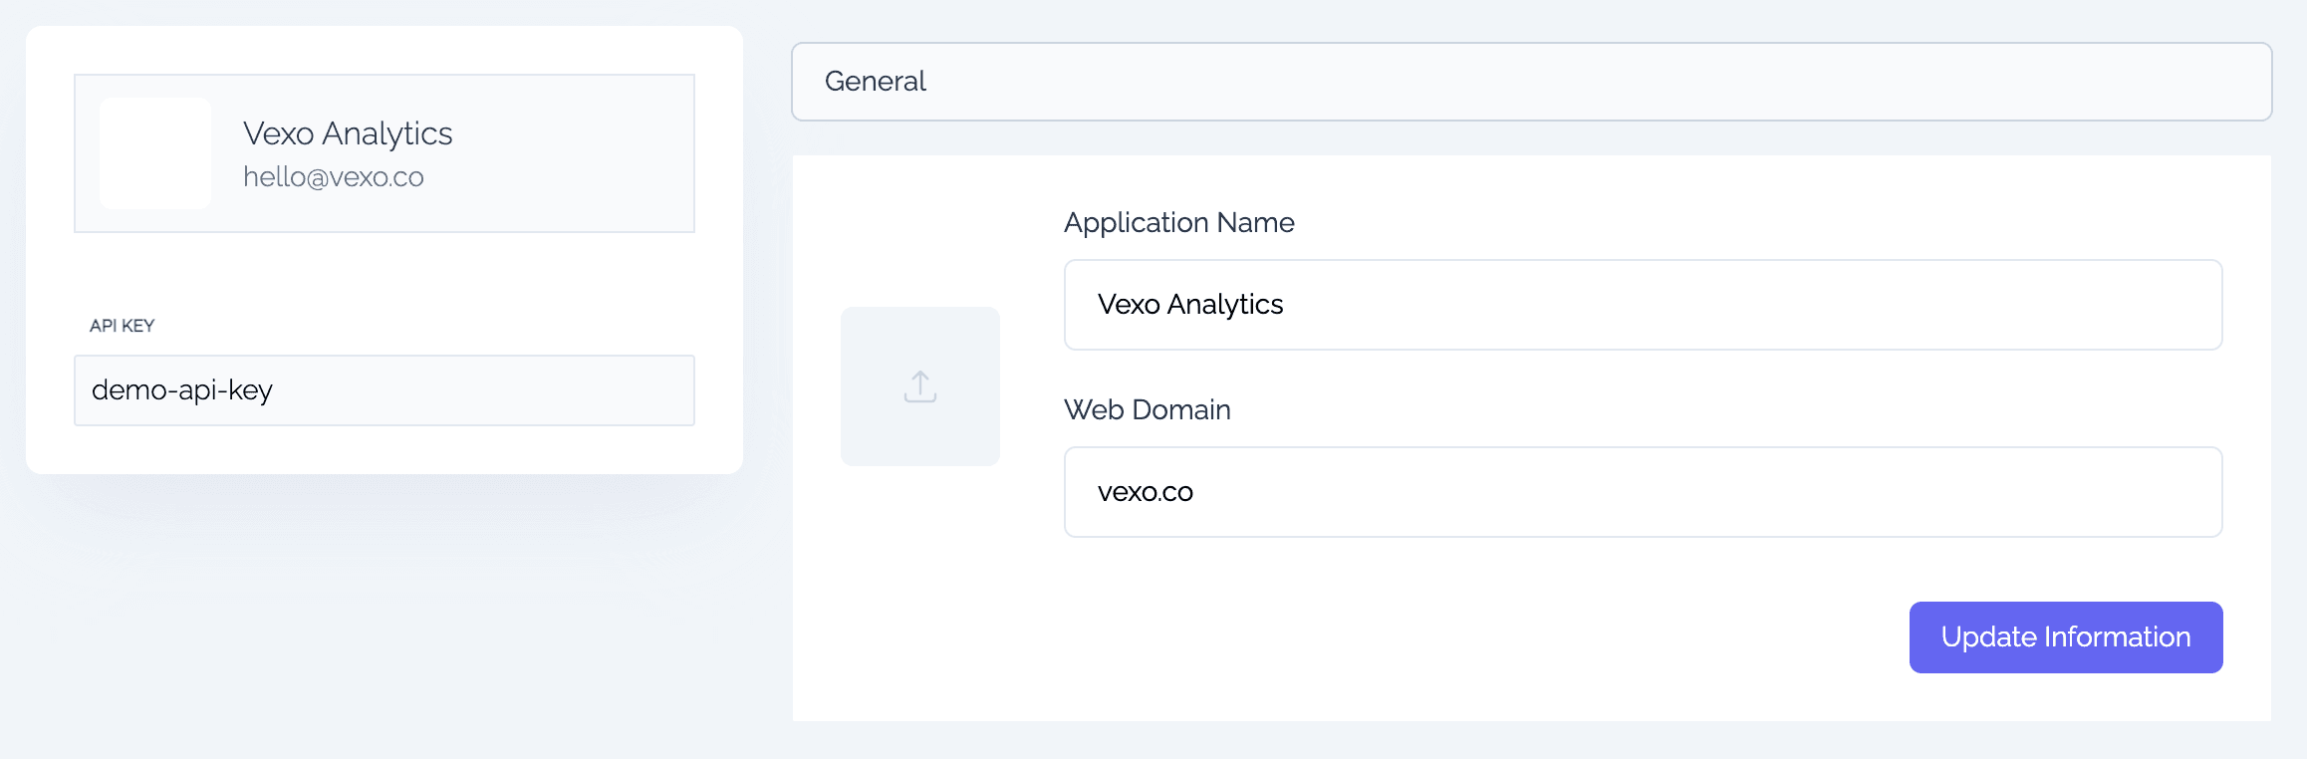Click the 'vexo.co' text in Web Domain
The height and width of the screenshot is (759, 2307).
tap(1145, 492)
